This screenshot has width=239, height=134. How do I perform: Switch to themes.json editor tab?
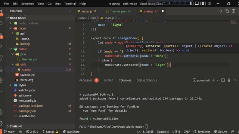[x=118, y=11]
